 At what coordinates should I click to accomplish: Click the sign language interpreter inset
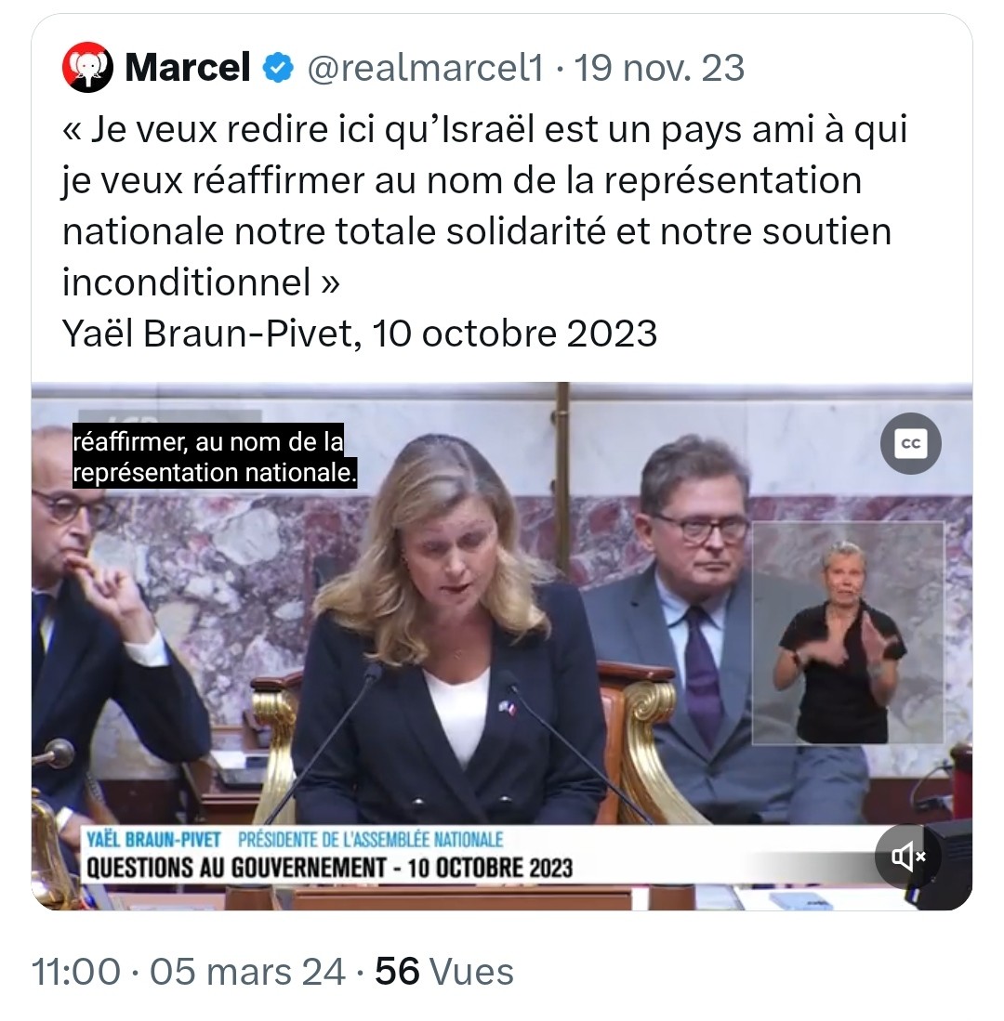[848, 633]
